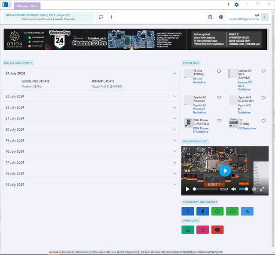The height and width of the screenshot is (255, 275).
Task: Play video using small play control
Action: 187,189
